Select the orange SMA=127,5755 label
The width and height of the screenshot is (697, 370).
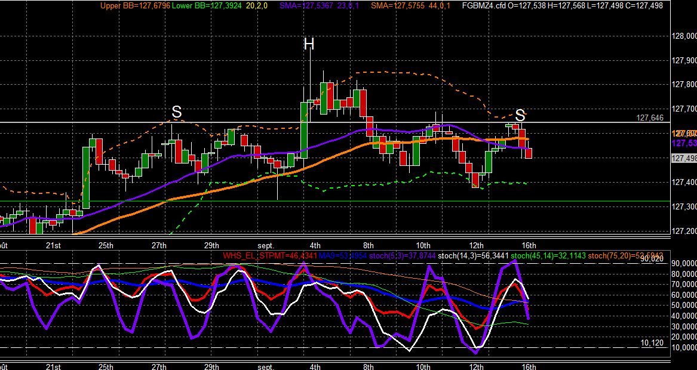(397, 6)
